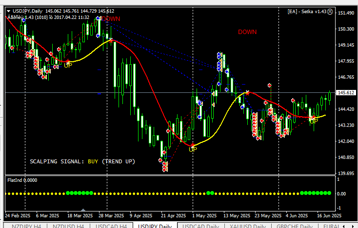Click the current price label 145.612 on axis
Image resolution: width=358 pixels, height=228 pixels.
coord(346,93)
